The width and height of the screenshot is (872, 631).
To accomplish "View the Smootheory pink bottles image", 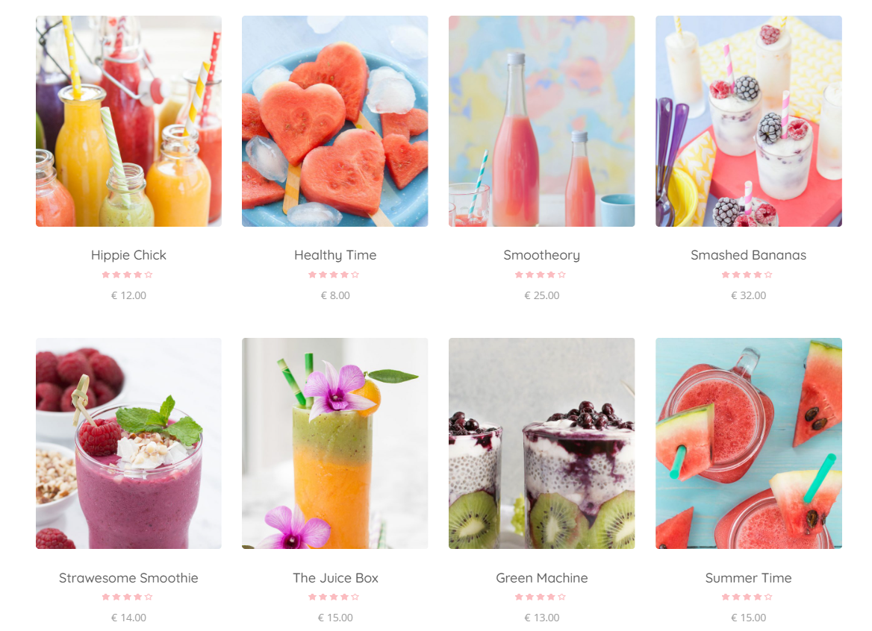I will [x=542, y=121].
